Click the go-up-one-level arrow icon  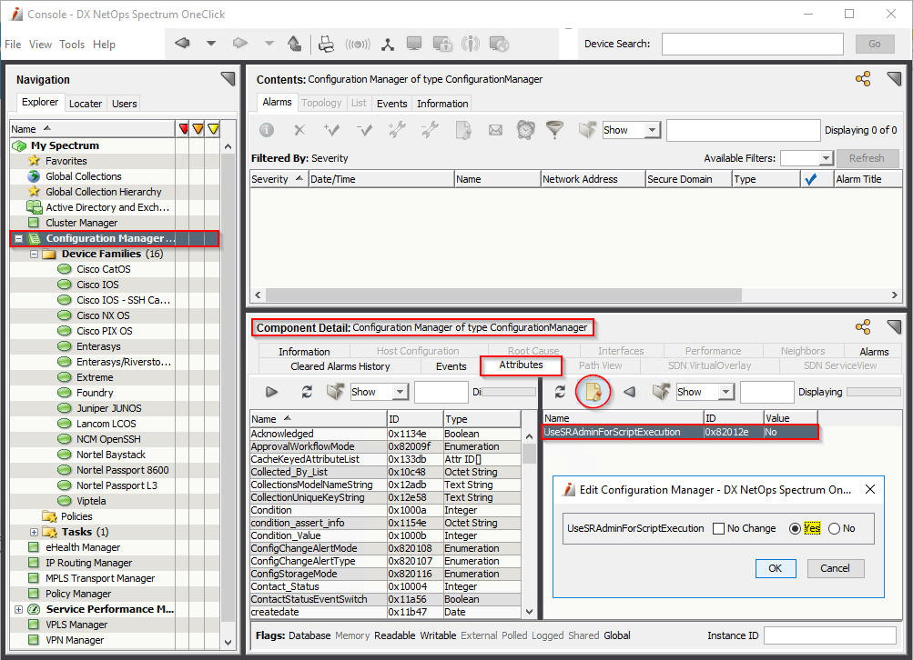pyautogui.click(x=294, y=44)
